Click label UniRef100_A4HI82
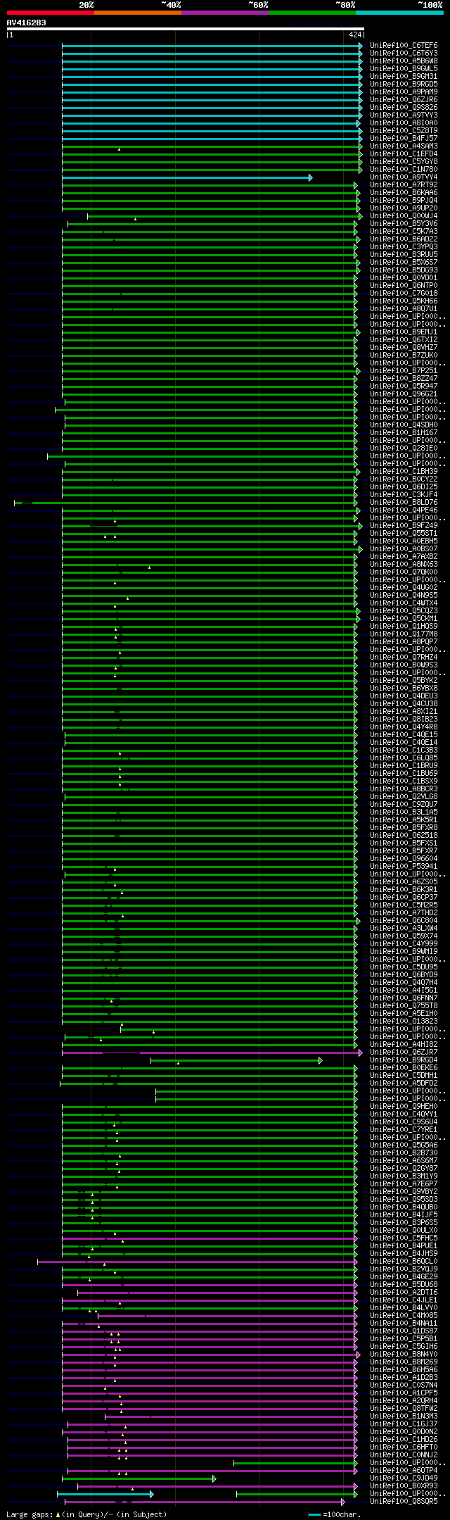The width and height of the screenshot is (450, 1520). 404,1045
